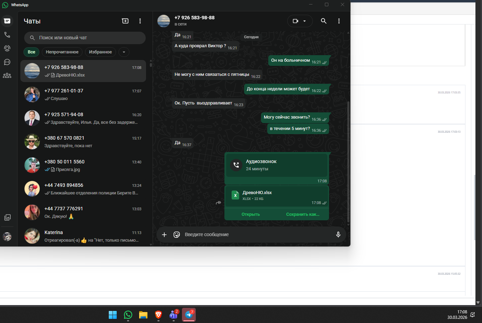Focus the chat search field
The height and width of the screenshot is (323, 482).
coord(85,38)
